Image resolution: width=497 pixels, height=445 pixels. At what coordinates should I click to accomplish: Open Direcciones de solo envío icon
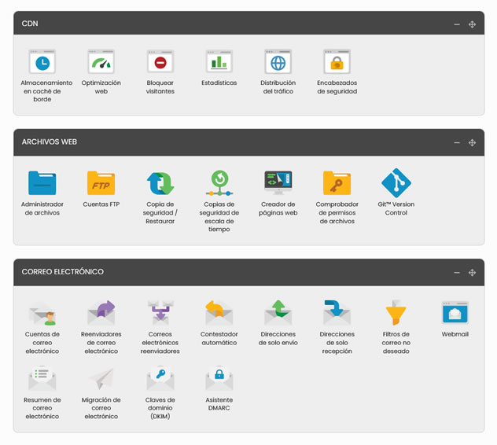[x=278, y=313]
